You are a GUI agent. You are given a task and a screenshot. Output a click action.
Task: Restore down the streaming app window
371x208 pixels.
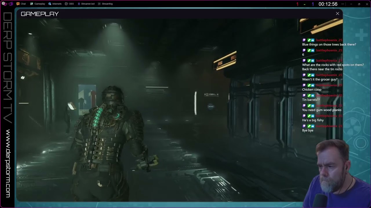tap(359, 4)
